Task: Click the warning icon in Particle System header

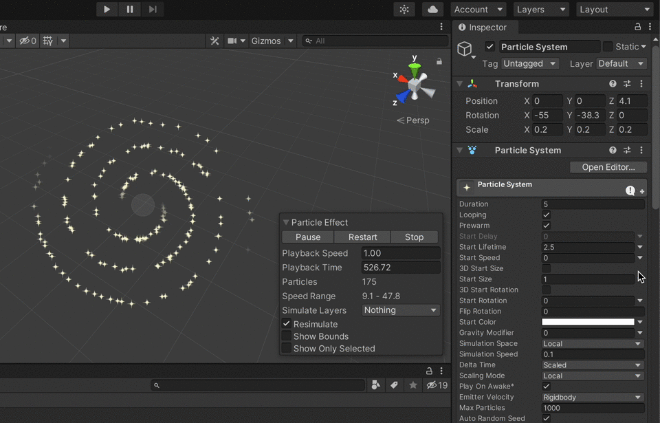Action: click(x=630, y=191)
